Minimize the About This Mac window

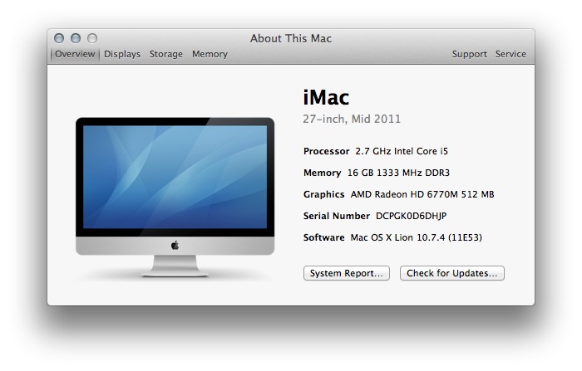tap(76, 38)
